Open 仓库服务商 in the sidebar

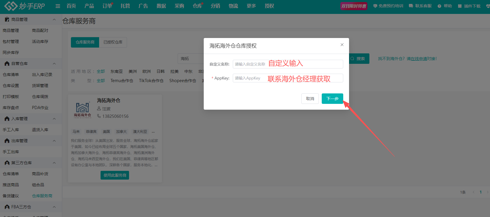point(42,196)
